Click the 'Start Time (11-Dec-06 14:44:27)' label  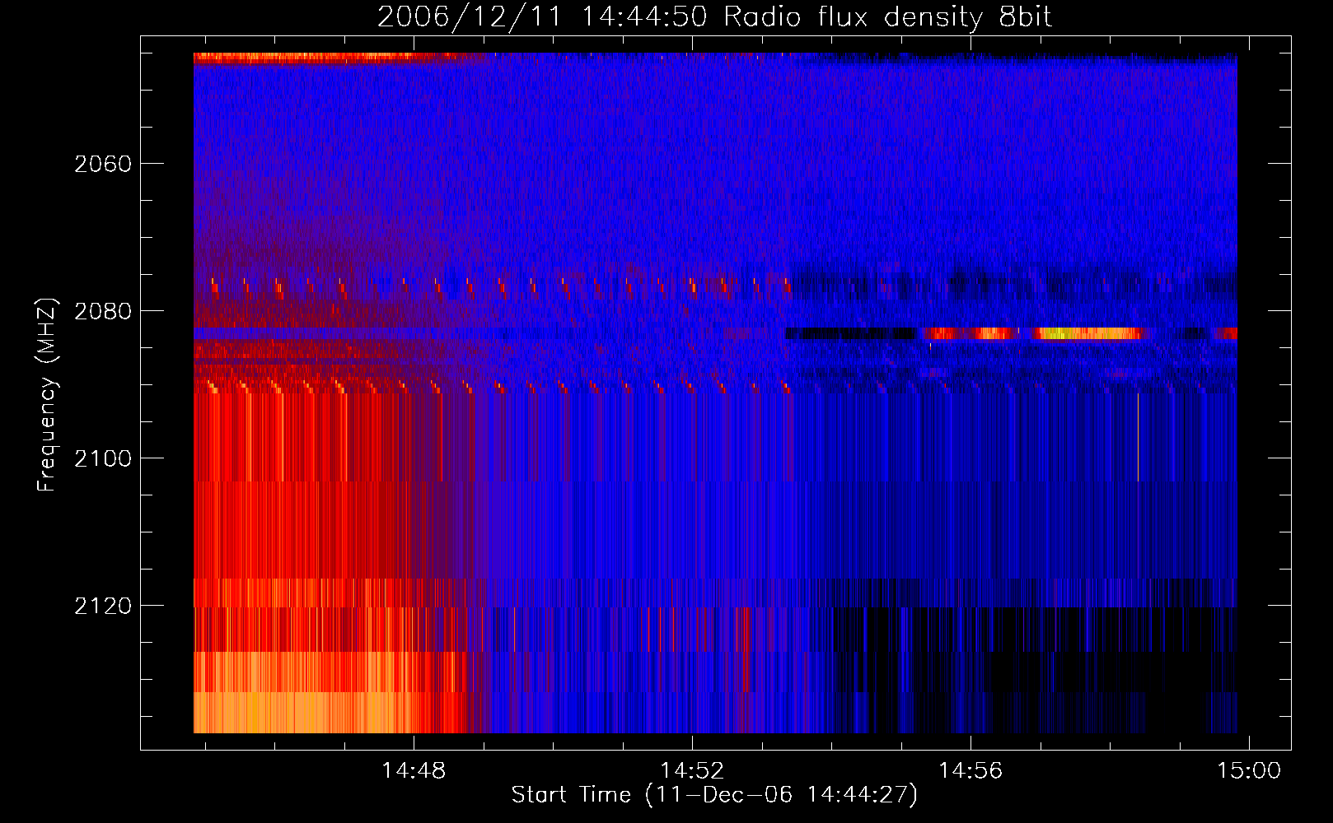(x=714, y=795)
